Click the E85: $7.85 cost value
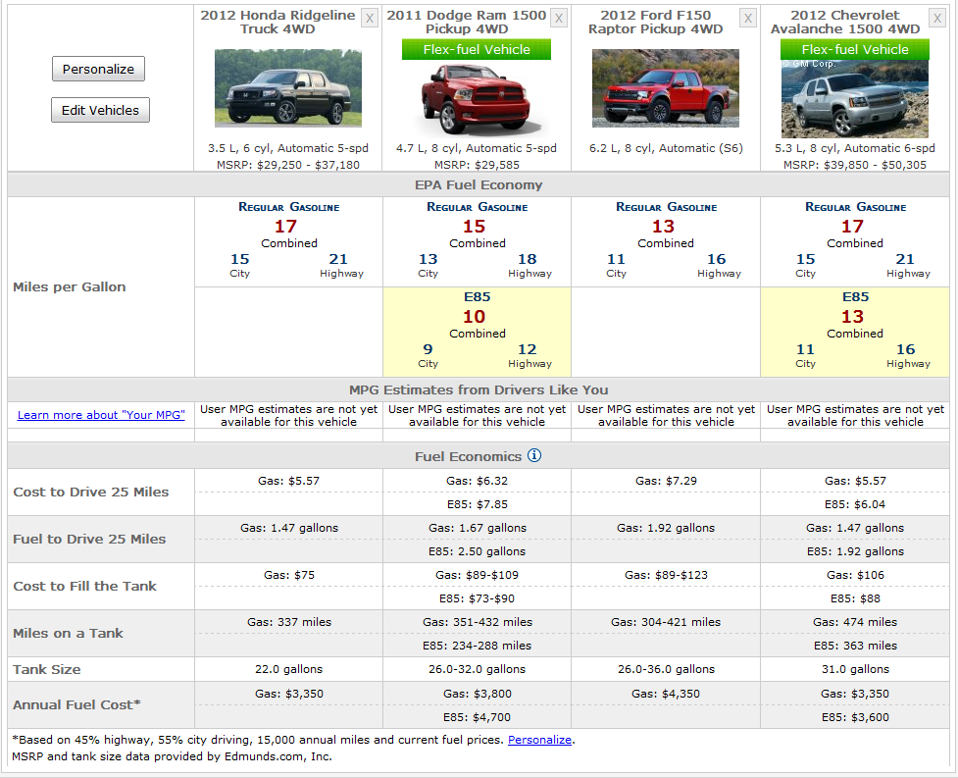The image size is (958, 778). pos(478,504)
